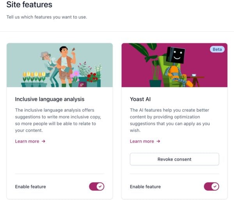Image resolution: width=234 pixels, height=200 pixels.
Task: Click the Inclusive language analysis card title
Action: click(50, 99)
